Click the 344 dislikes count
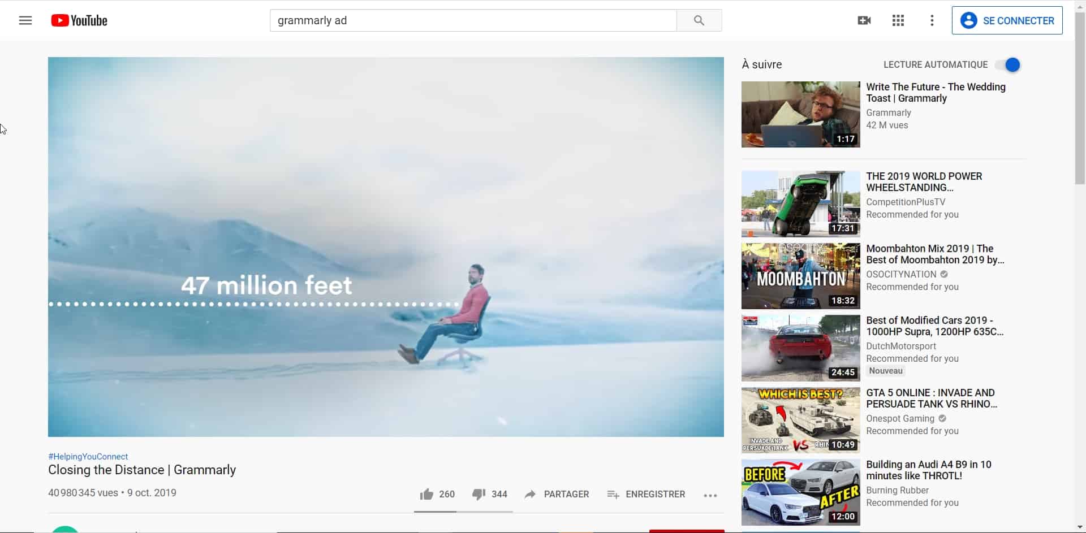Screen dimensions: 1086x533 point(499,495)
